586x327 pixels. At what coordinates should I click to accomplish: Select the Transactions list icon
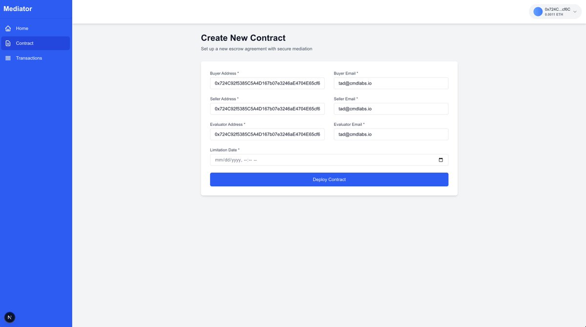pyautogui.click(x=7, y=58)
